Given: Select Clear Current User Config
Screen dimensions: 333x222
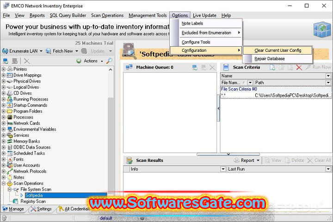Looking at the screenshot, I should coord(277,50).
